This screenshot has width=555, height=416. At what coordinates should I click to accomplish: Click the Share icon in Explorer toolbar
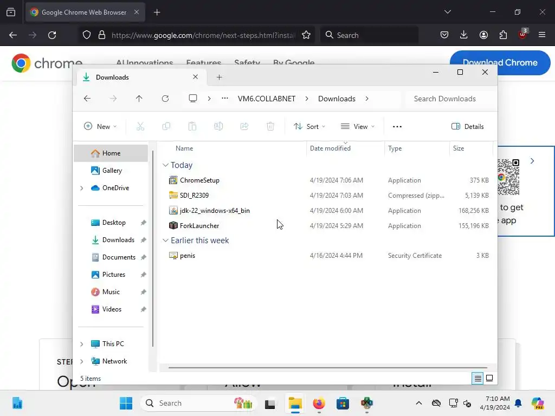(244, 126)
